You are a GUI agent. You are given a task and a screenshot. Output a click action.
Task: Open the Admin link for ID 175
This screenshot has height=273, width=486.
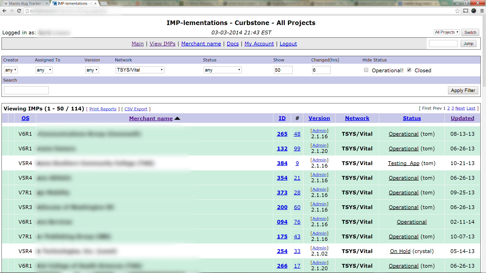tap(319, 233)
